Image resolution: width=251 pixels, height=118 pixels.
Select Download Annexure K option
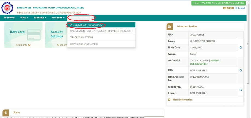pyautogui.click(x=84, y=44)
